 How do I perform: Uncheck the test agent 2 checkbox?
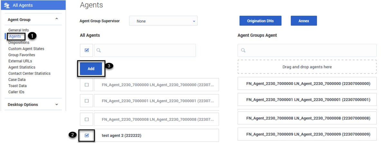pyautogui.click(x=87, y=135)
